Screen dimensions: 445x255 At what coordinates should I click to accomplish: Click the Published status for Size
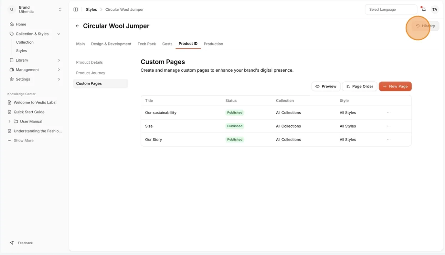point(235,126)
